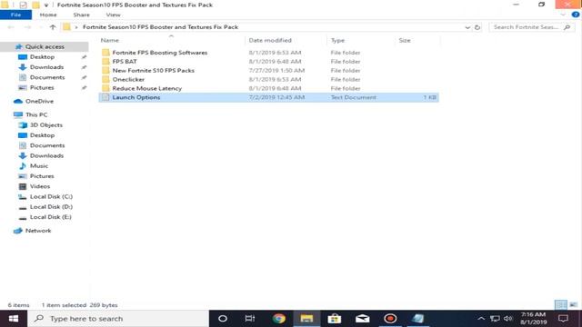Select Reduce Mouse Latency folder

[x=147, y=88]
